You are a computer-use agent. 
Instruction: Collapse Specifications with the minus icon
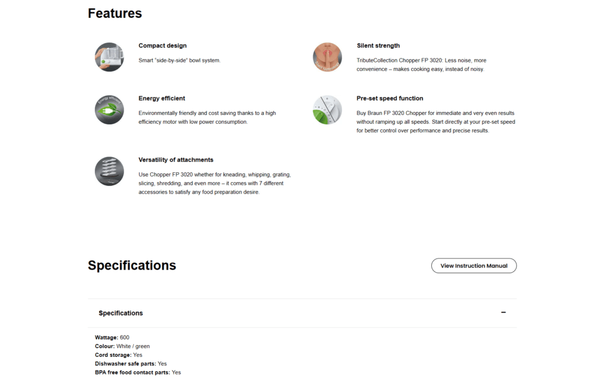(x=503, y=313)
